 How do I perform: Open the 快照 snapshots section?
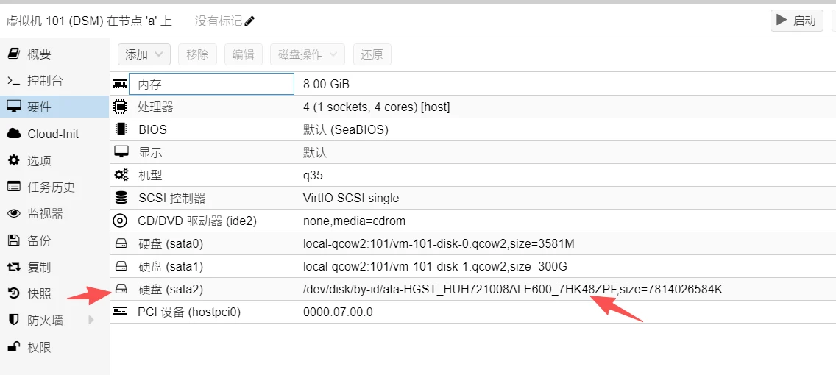[x=39, y=293]
